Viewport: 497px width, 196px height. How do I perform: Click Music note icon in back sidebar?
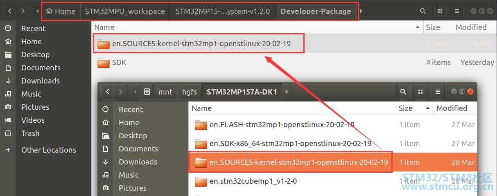(8, 94)
